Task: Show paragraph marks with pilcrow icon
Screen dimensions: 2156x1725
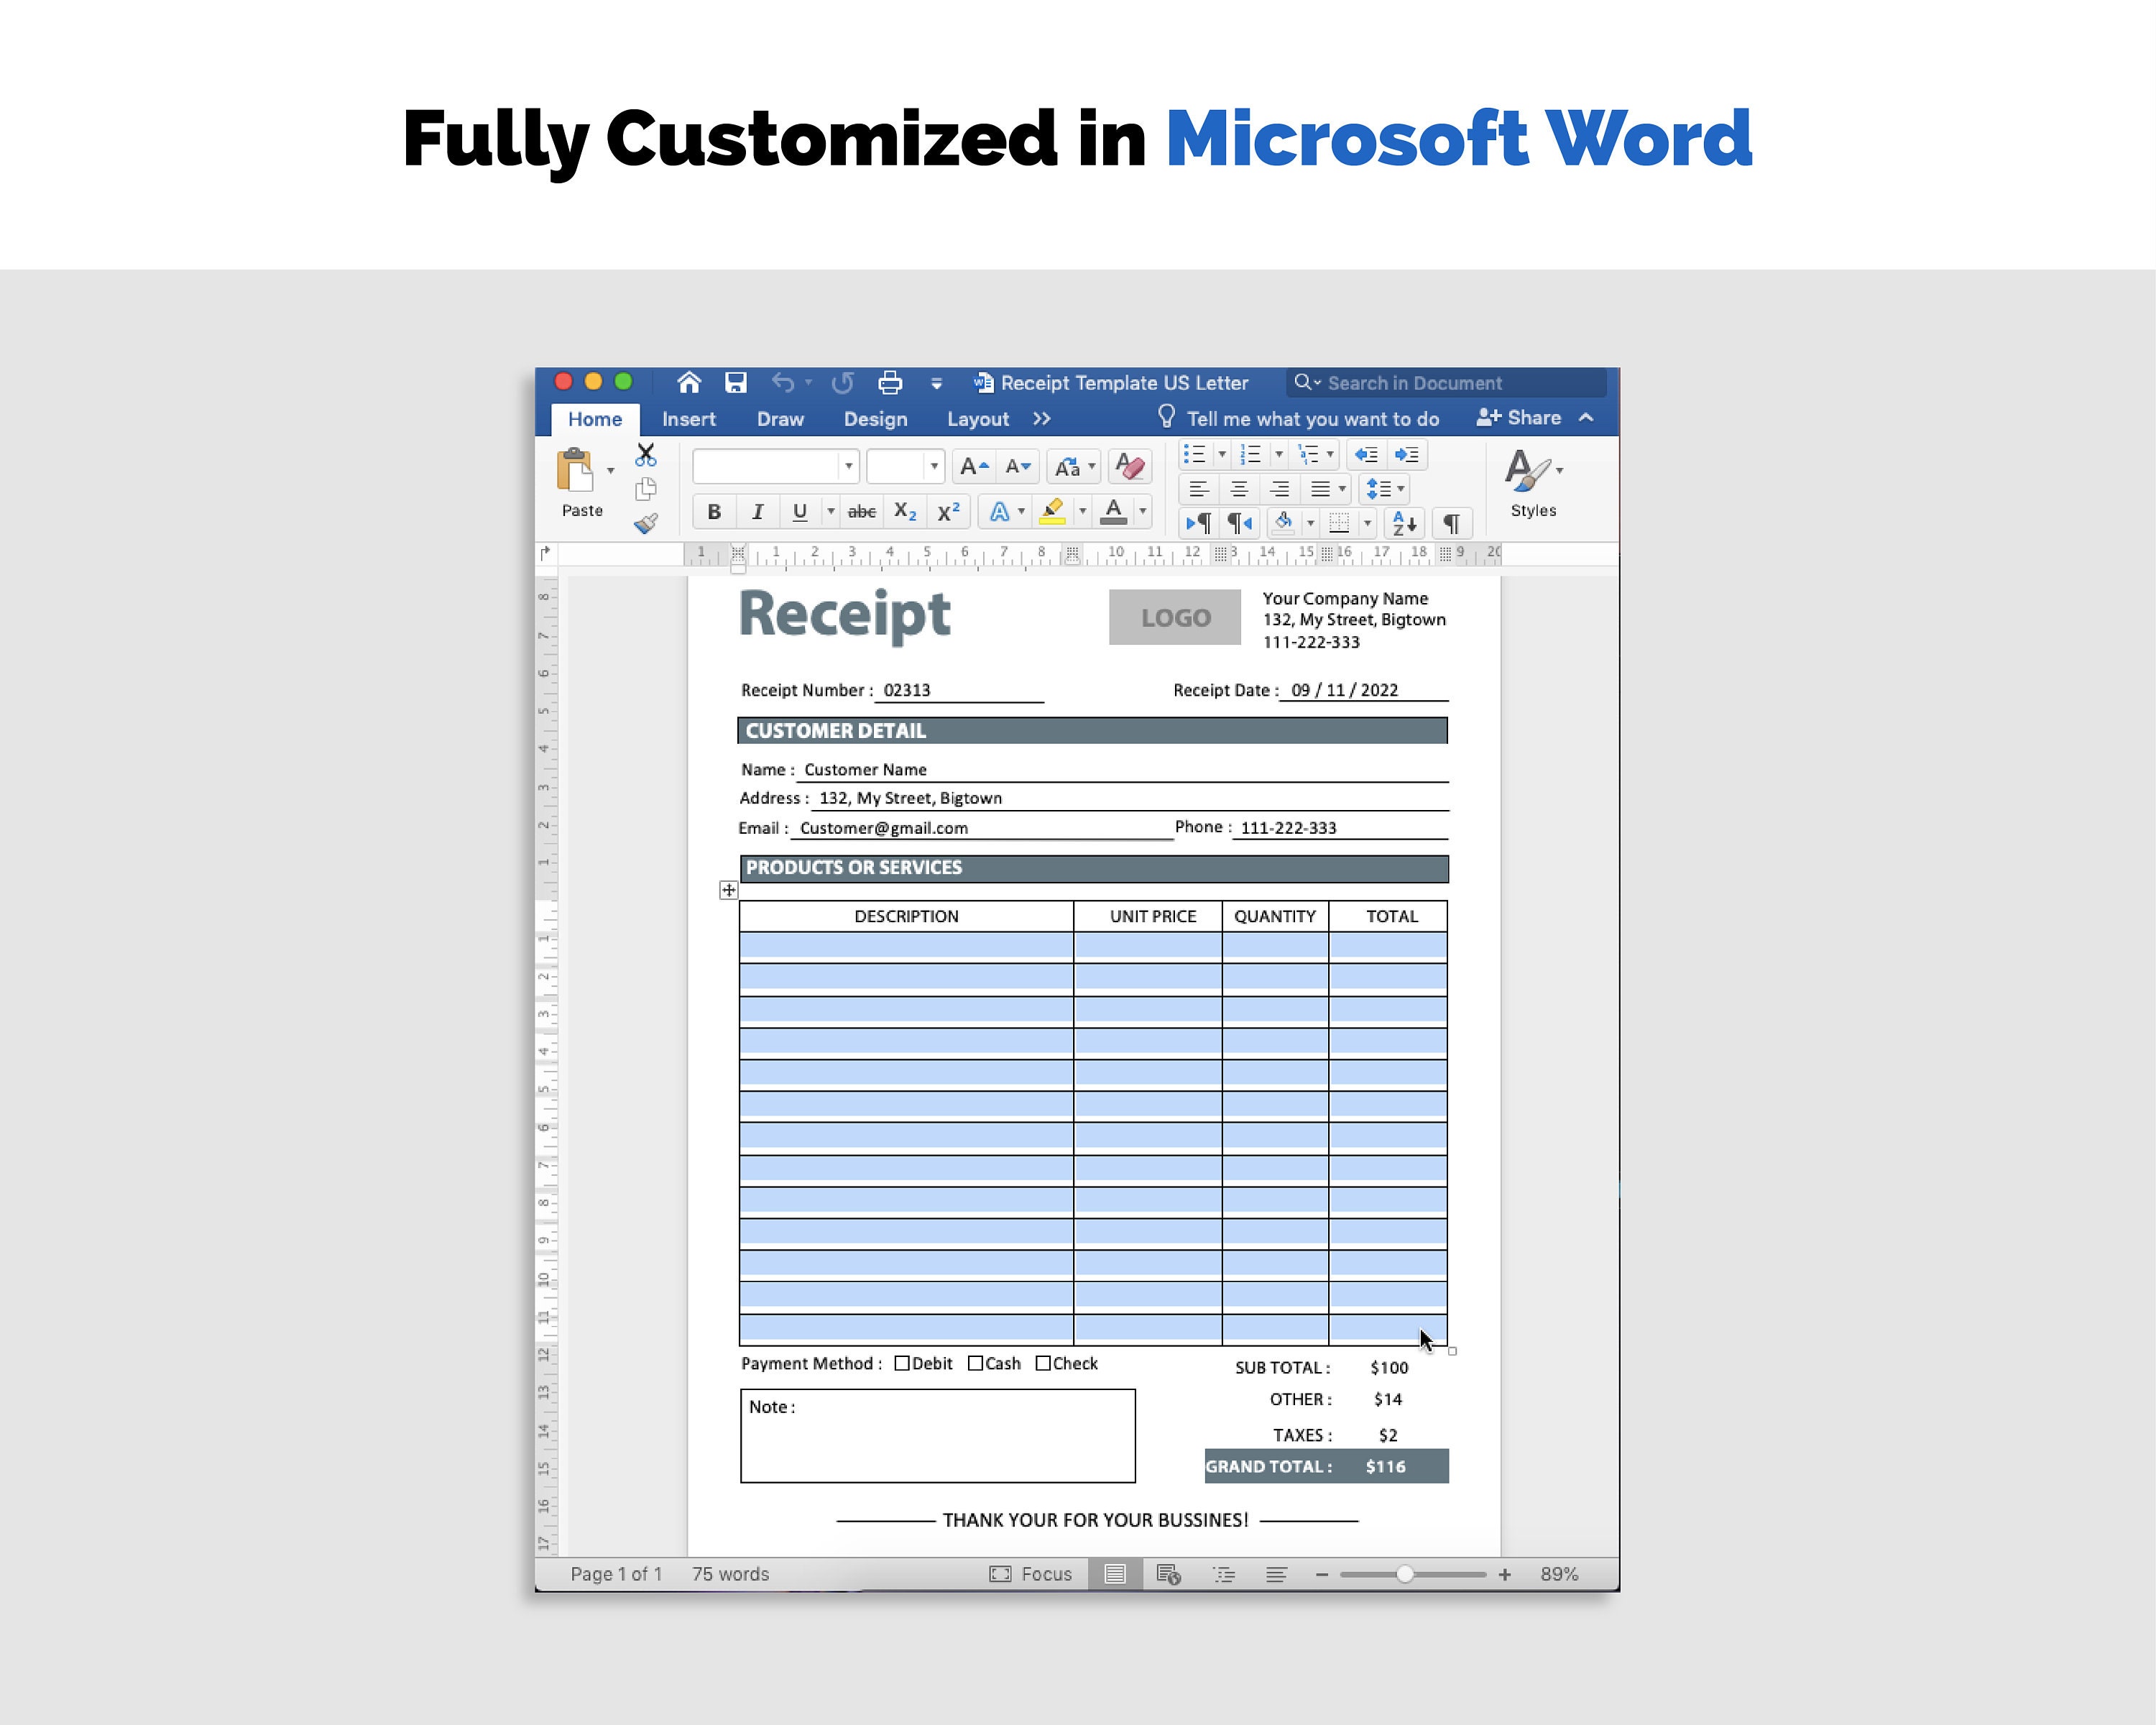Action: (x=1451, y=522)
